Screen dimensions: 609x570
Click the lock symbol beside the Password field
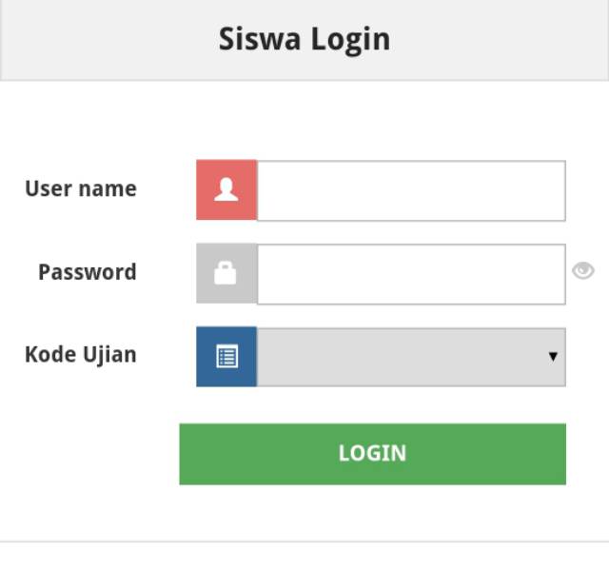coord(226,274)
